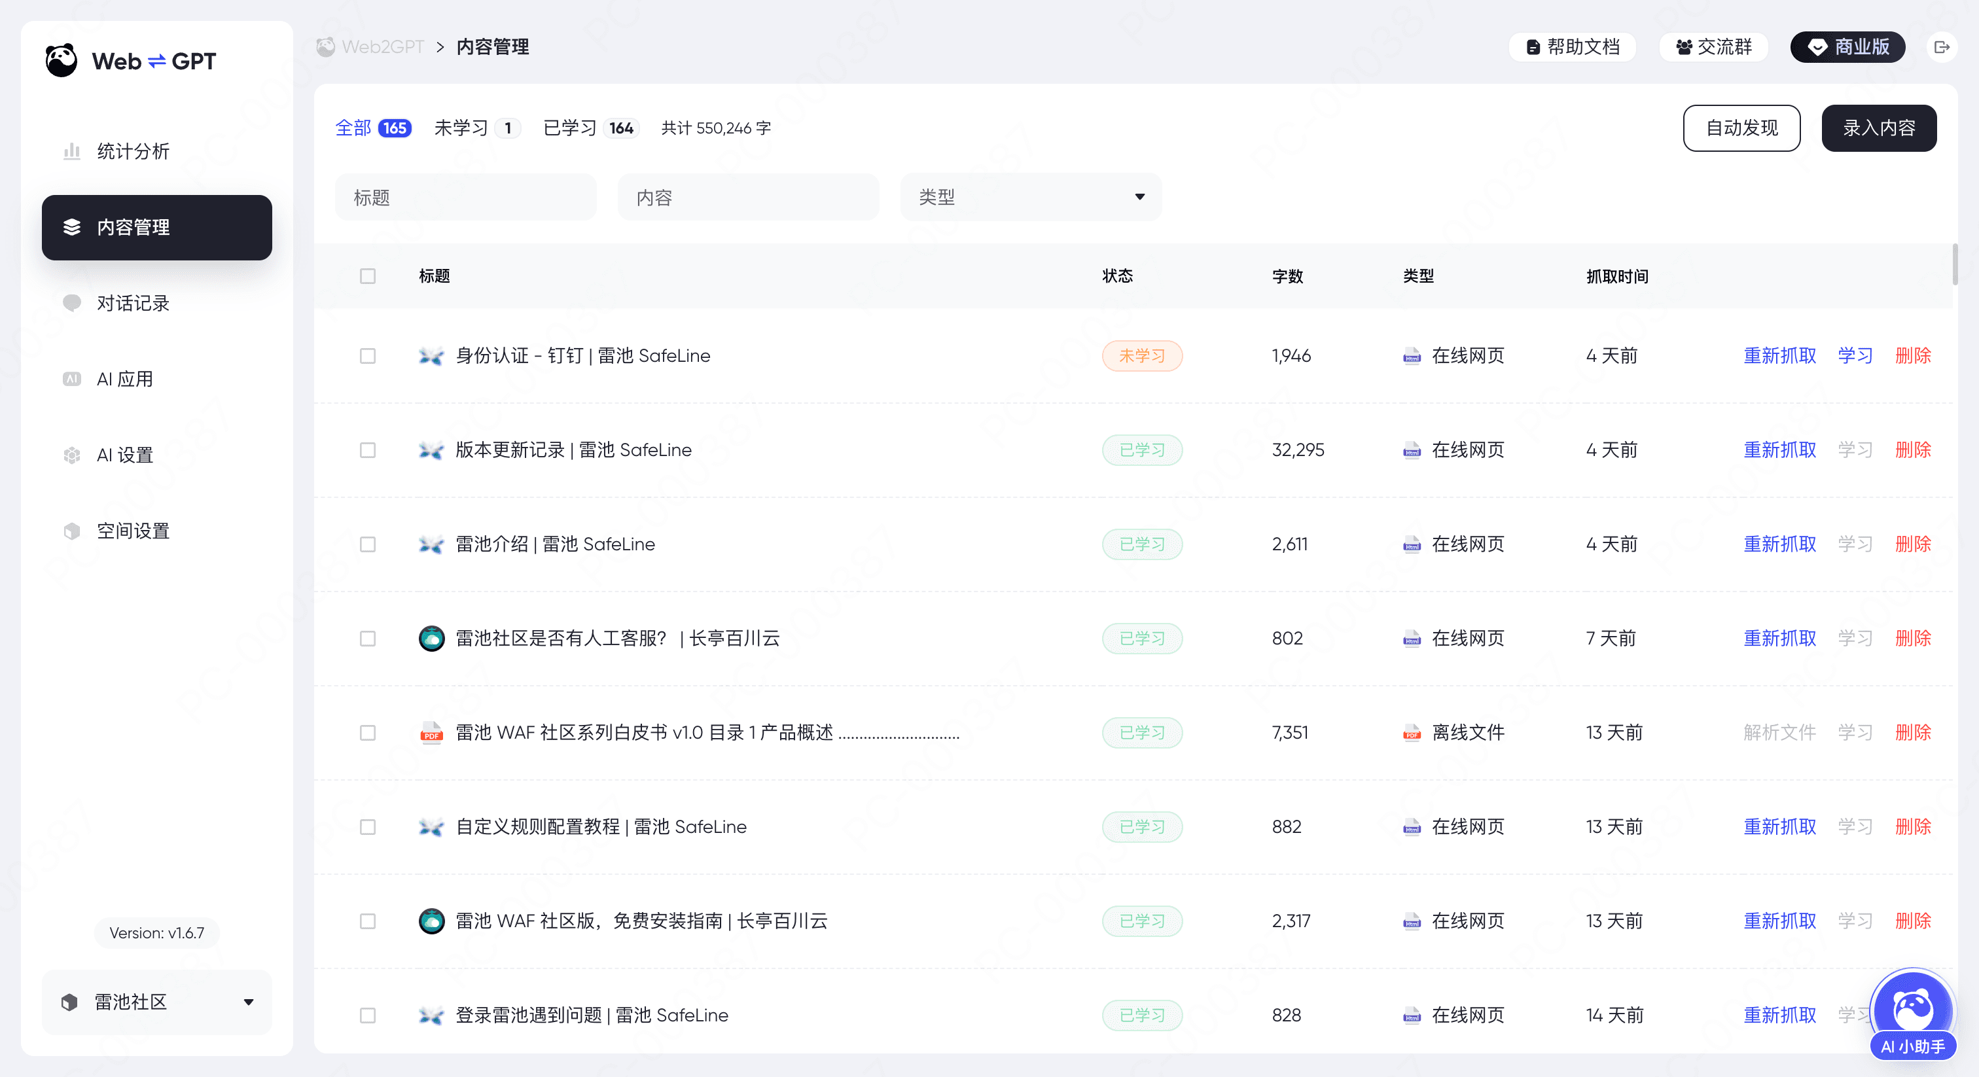Toggle the select-all checkbox in table header
The height and width of the screenshot is (1077, 1979).
point(366,277)
